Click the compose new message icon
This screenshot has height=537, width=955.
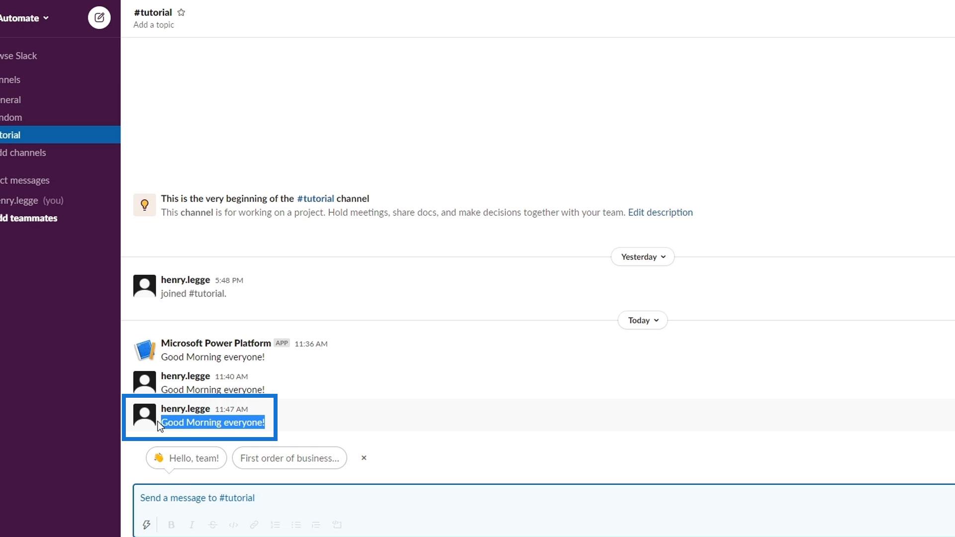coord(99,18)
